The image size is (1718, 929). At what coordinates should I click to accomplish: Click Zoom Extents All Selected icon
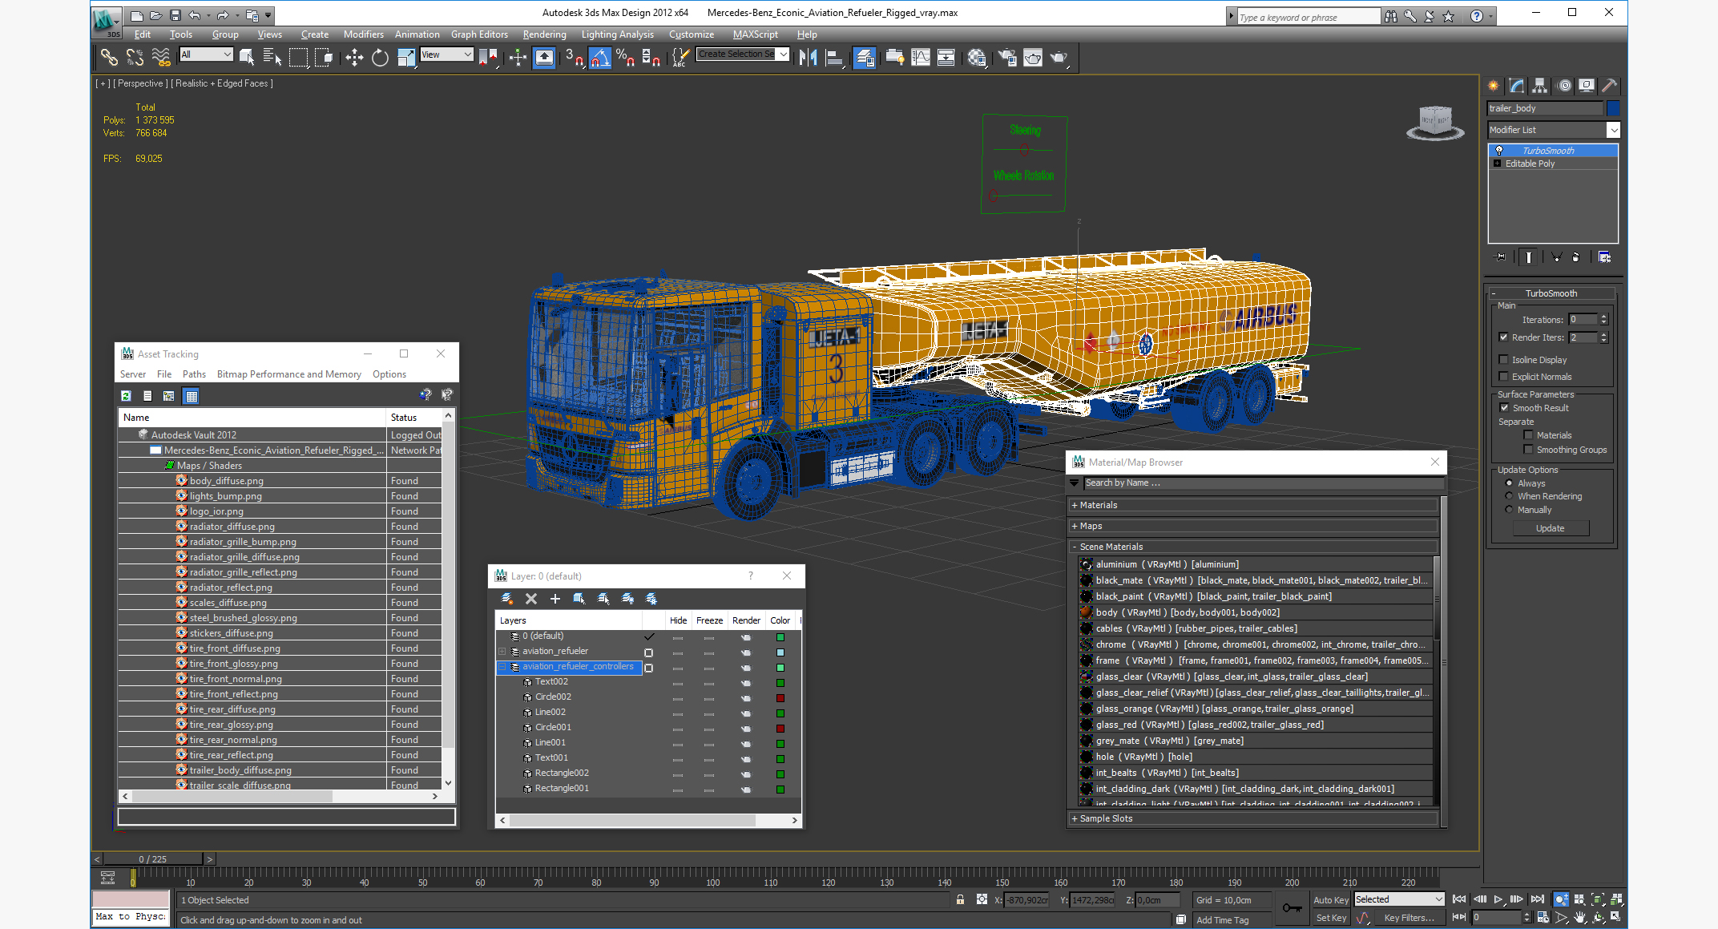coord(1616,899)
